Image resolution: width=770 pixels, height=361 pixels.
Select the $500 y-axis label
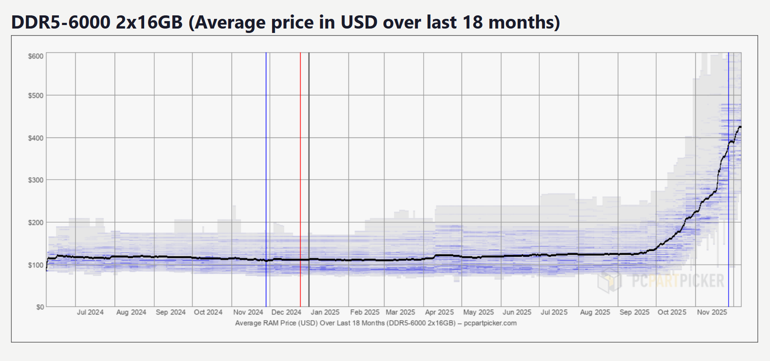[36, 96]
